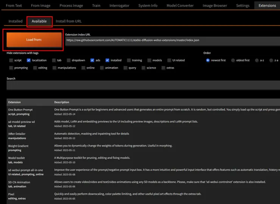Select oldest first order
280x204 pixels.
[233, 60]
